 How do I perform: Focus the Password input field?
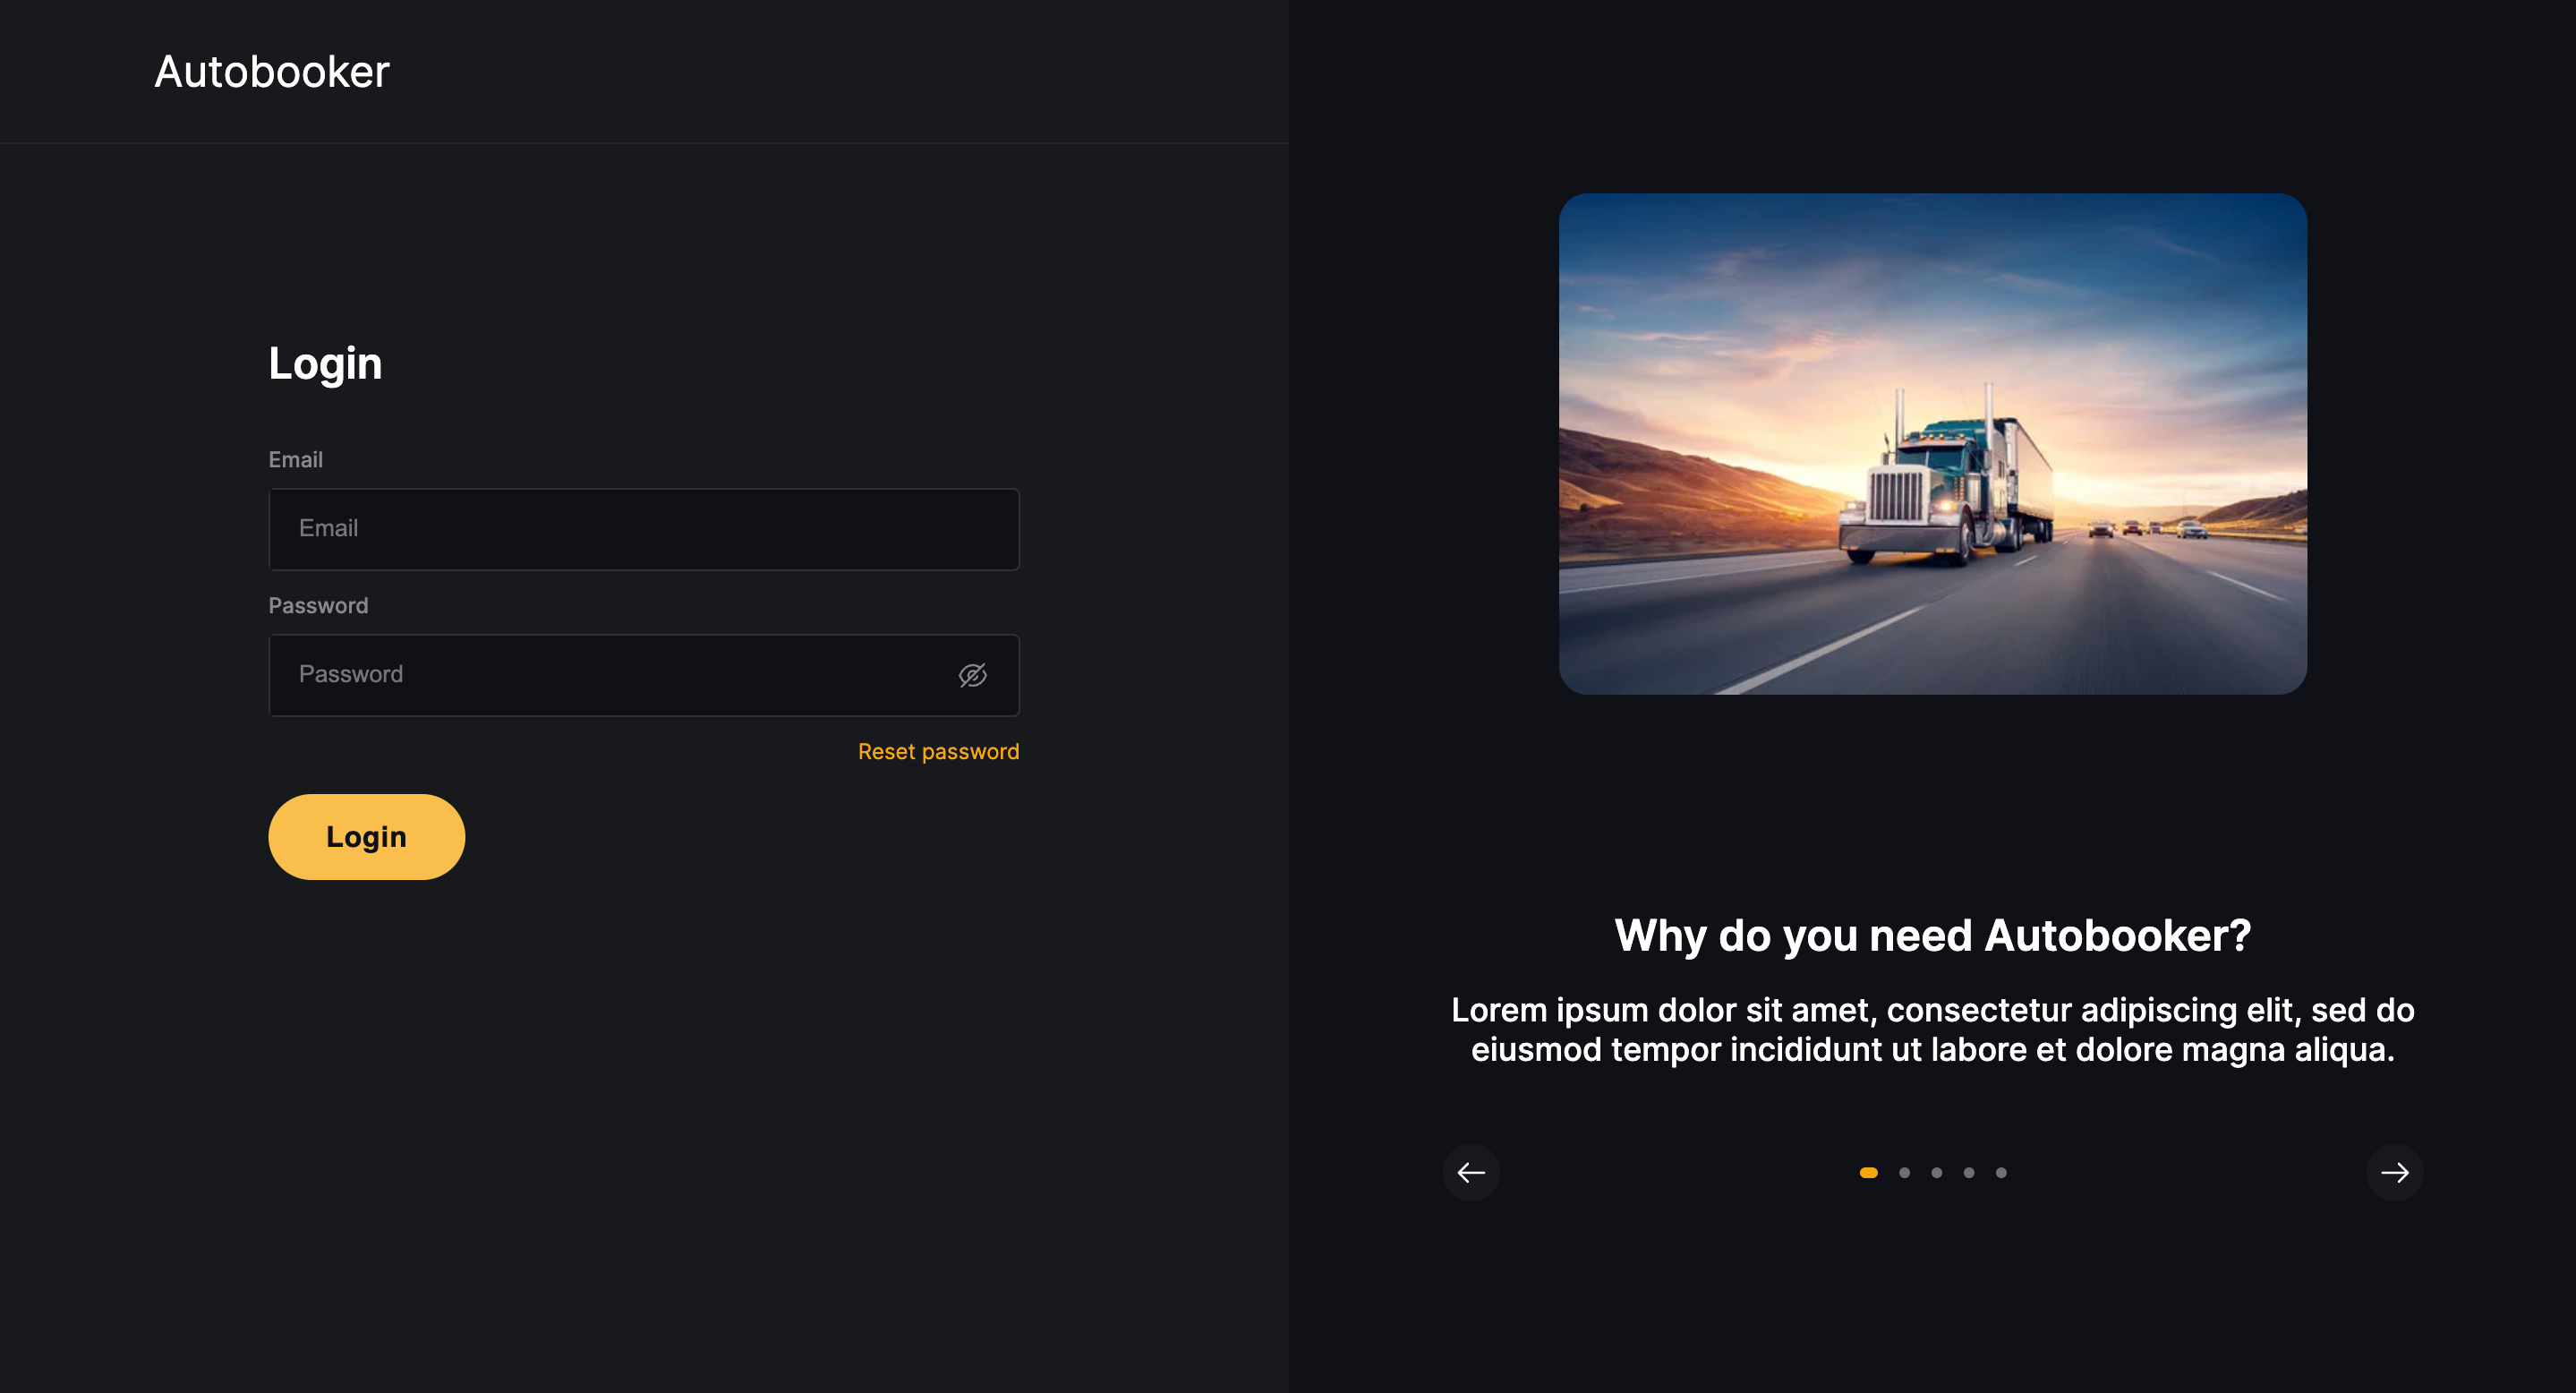coord(644,675)
